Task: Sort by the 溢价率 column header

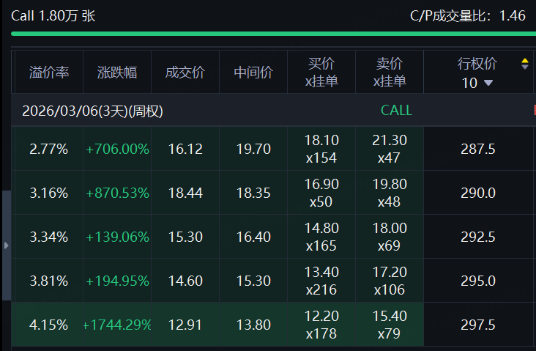Action: (49, 73)
